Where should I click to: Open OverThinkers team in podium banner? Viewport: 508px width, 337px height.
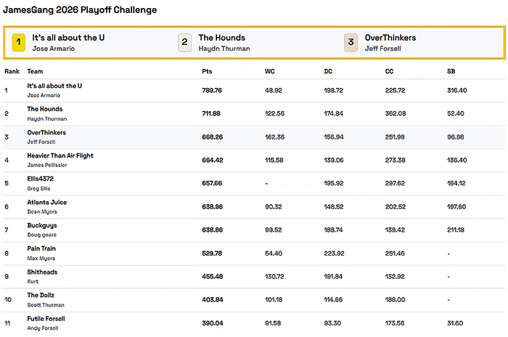[x=390, y=38]
